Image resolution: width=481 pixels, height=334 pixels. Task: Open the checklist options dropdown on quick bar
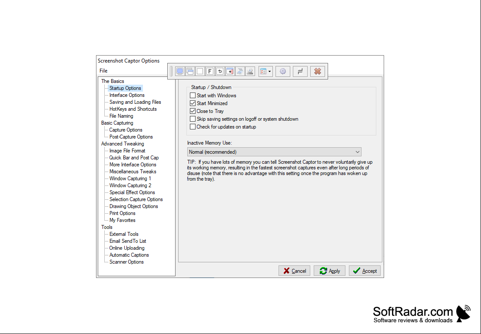[265, 72]
